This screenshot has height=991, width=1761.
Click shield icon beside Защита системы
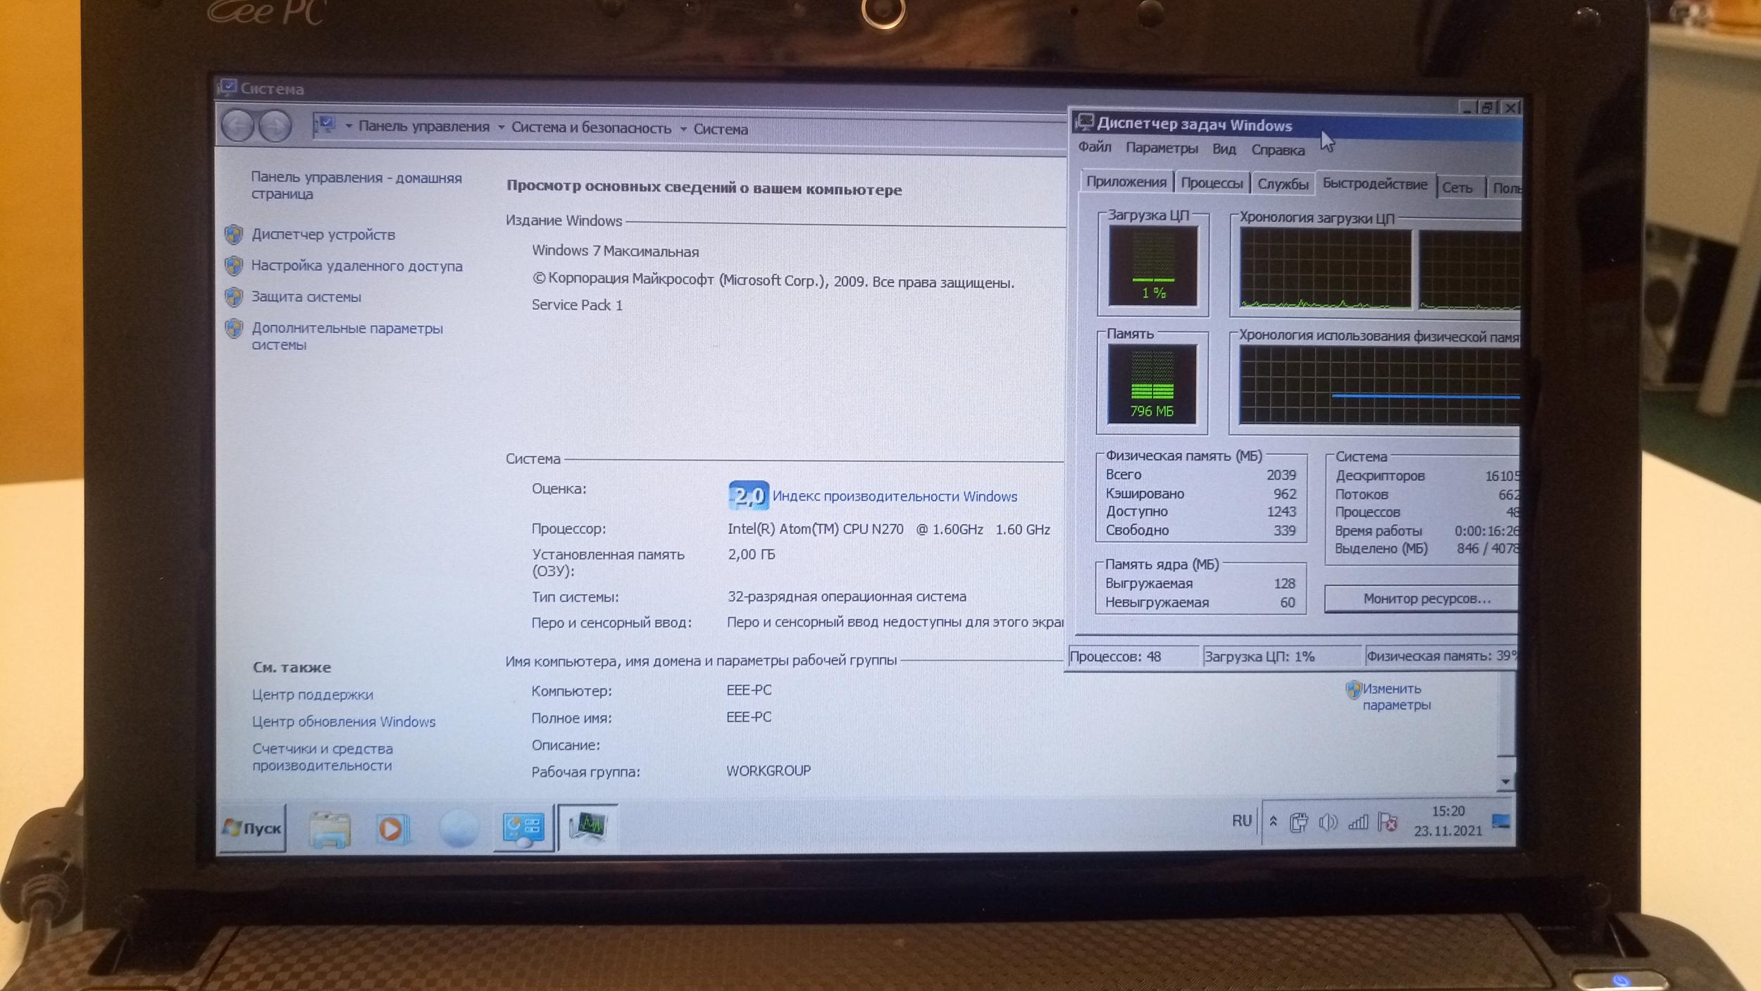234,297
